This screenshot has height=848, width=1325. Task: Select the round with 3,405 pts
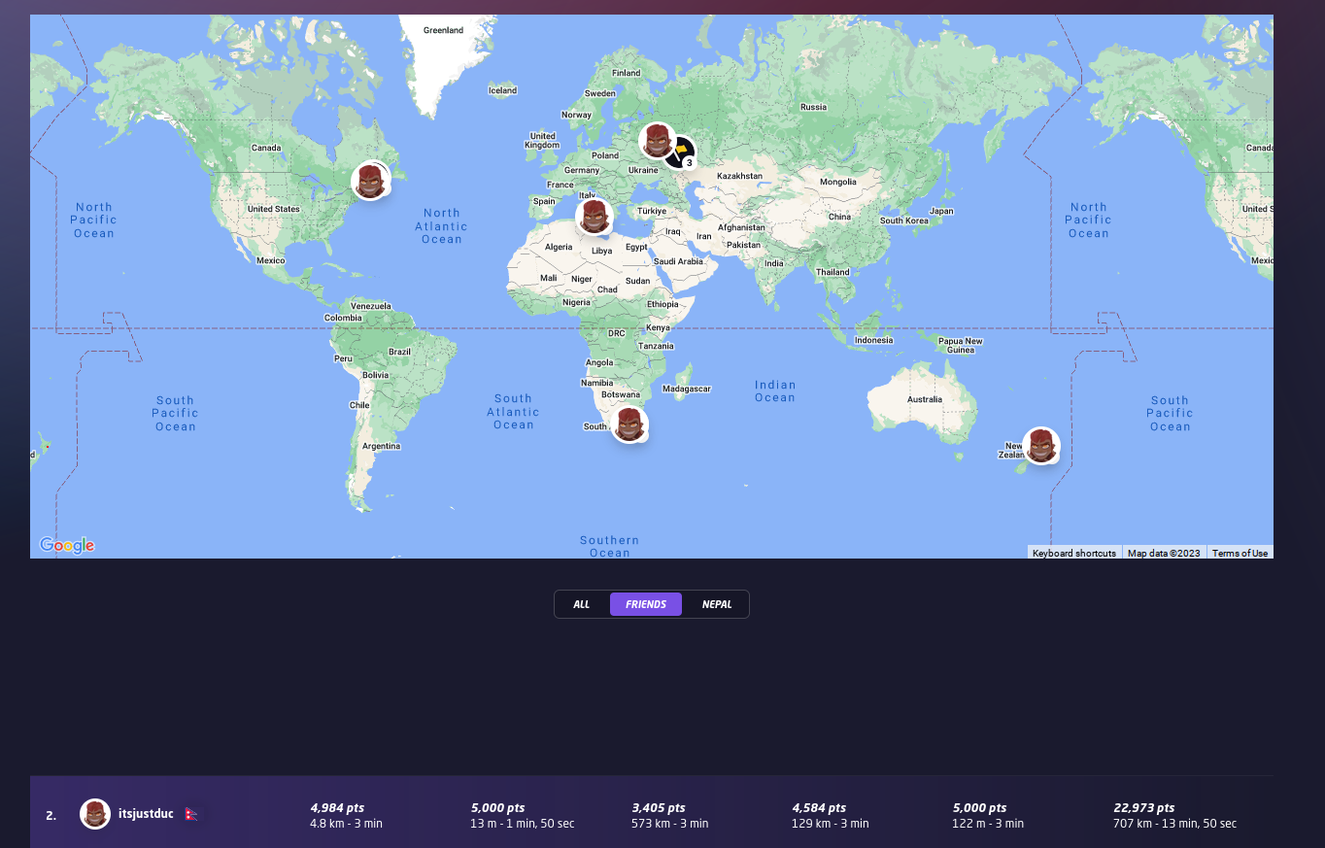pyautogui.click(x=658, y=807)
